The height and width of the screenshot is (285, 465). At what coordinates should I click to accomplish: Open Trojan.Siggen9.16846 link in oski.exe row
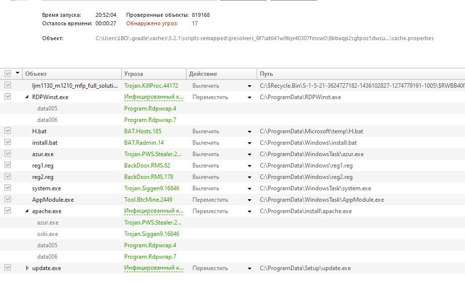point(151,234)
